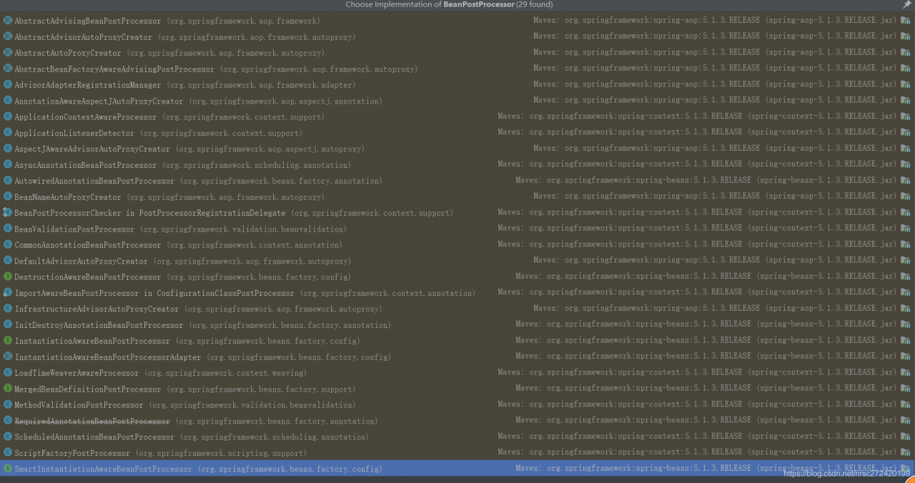Select LoadTimeWeaverAwareProcessor implementation

(457, 373)
